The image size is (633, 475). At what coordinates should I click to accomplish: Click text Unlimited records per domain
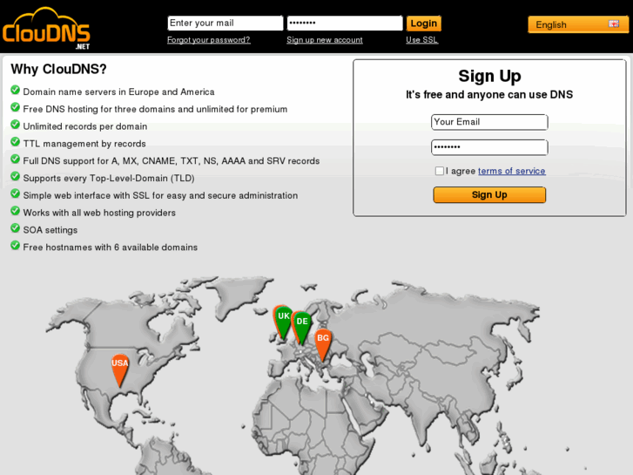tap(85, 126)
